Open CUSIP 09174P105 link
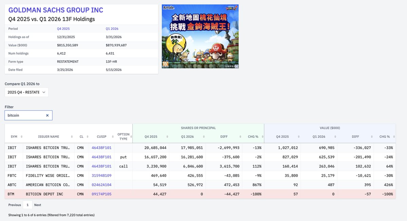Viewport: 407px width, 221px height. [x=101, y=194]
